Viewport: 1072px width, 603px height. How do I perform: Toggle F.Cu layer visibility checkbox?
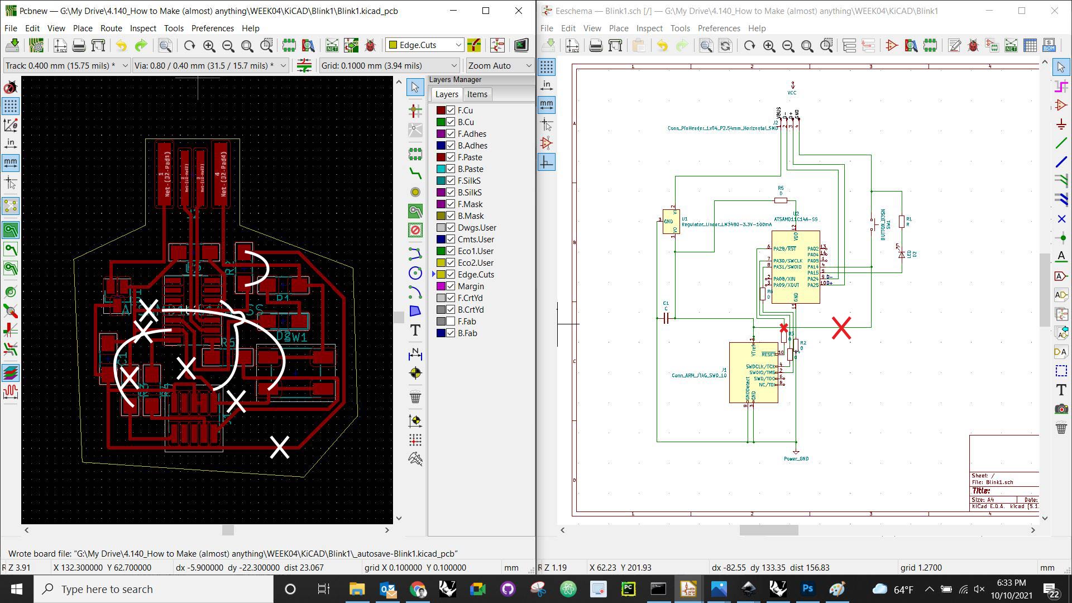(451, 110)
